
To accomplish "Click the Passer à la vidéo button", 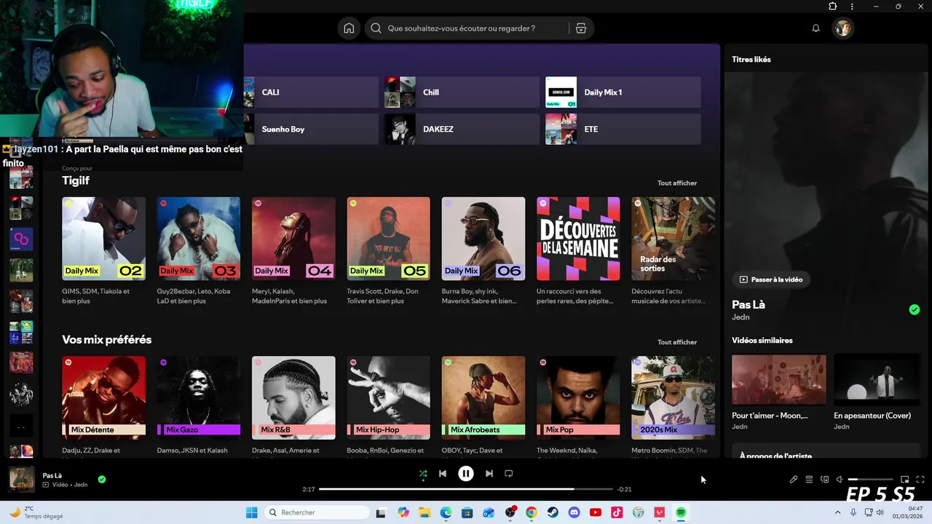I will click(771, 279).
